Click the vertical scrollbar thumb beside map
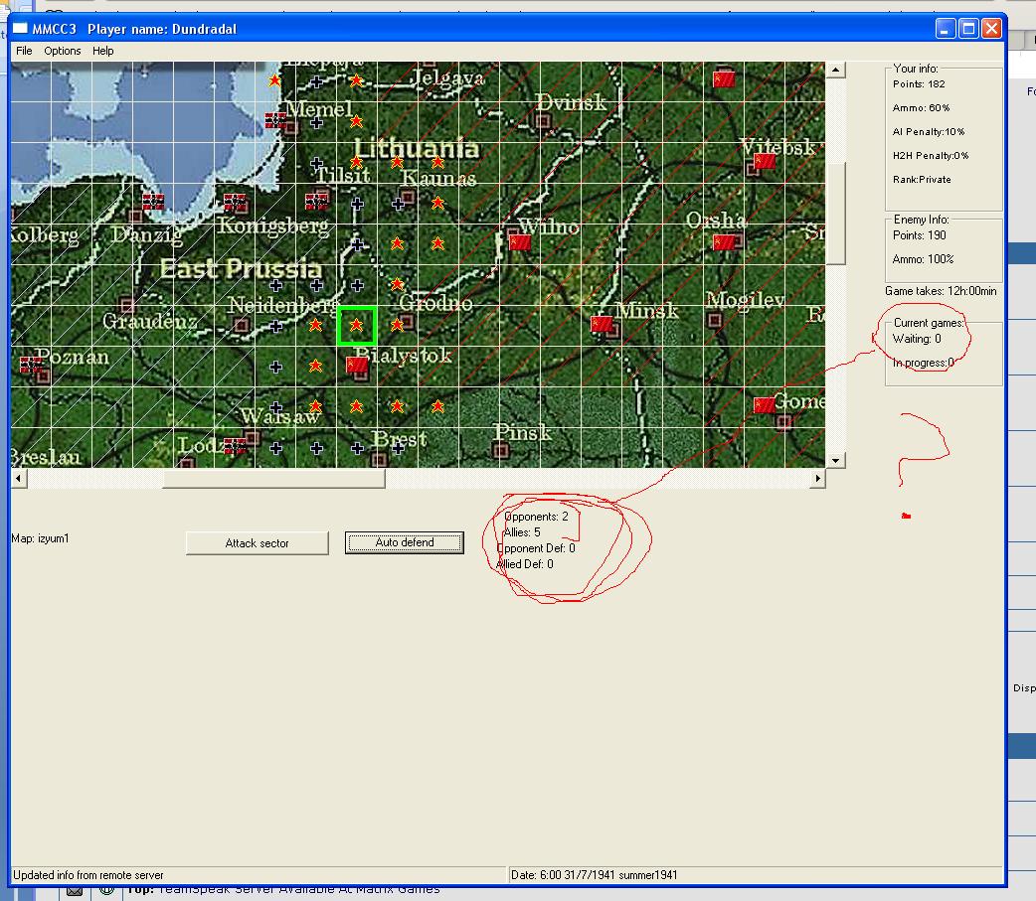 click(836, 214)
